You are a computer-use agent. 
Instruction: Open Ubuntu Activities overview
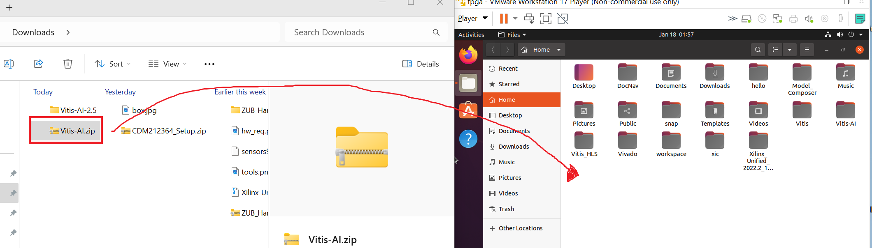471,35
